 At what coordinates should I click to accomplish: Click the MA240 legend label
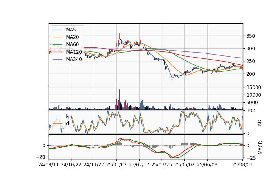point(74,59)
